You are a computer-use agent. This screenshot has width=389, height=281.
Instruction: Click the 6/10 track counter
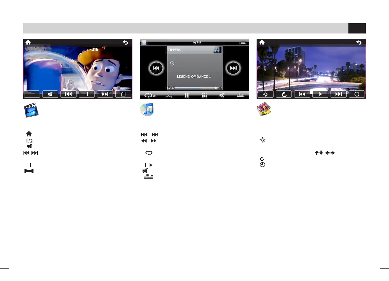pyautogui.click(x=197, y=42)
